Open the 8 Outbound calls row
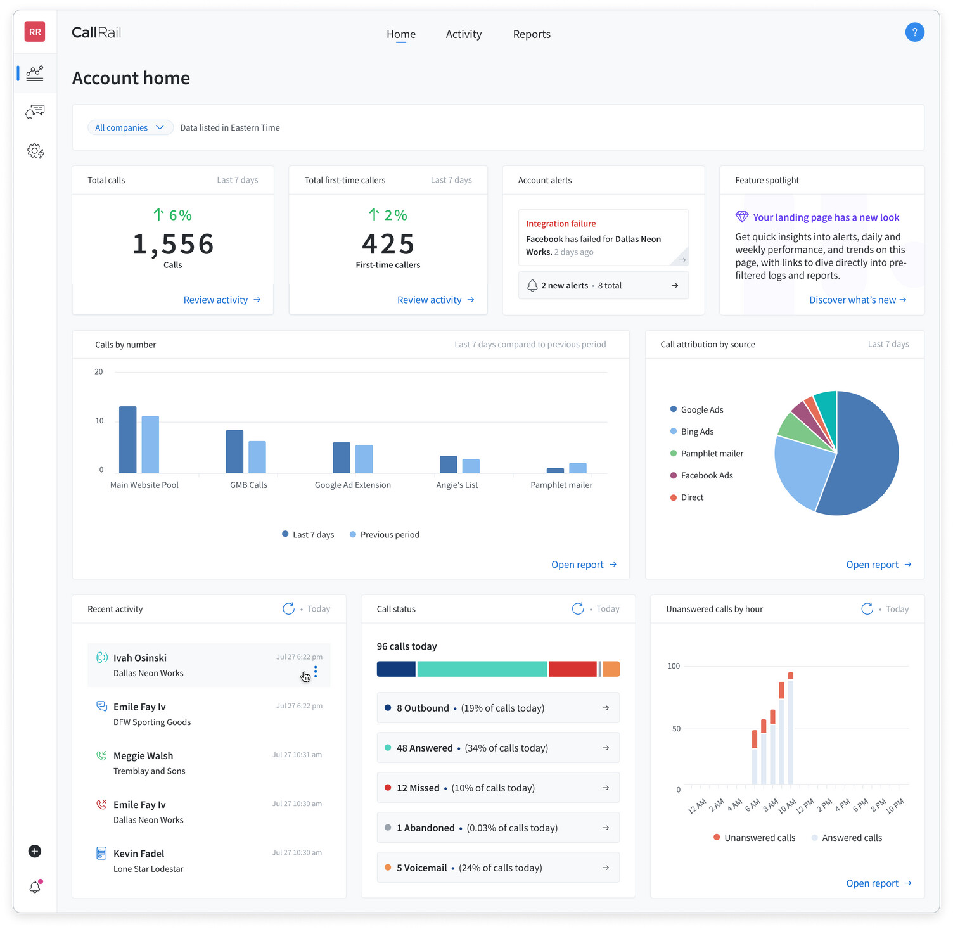 498,708
